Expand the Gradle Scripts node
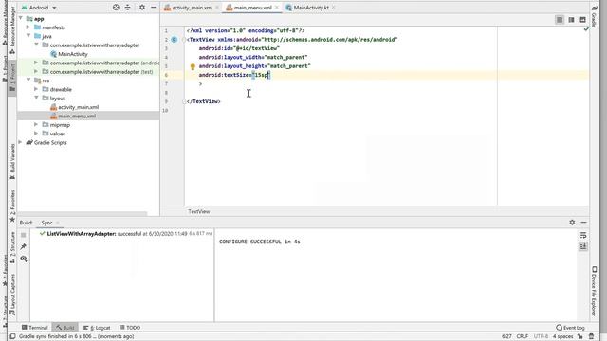Screen dimensions: 607x341 [21, 143]
